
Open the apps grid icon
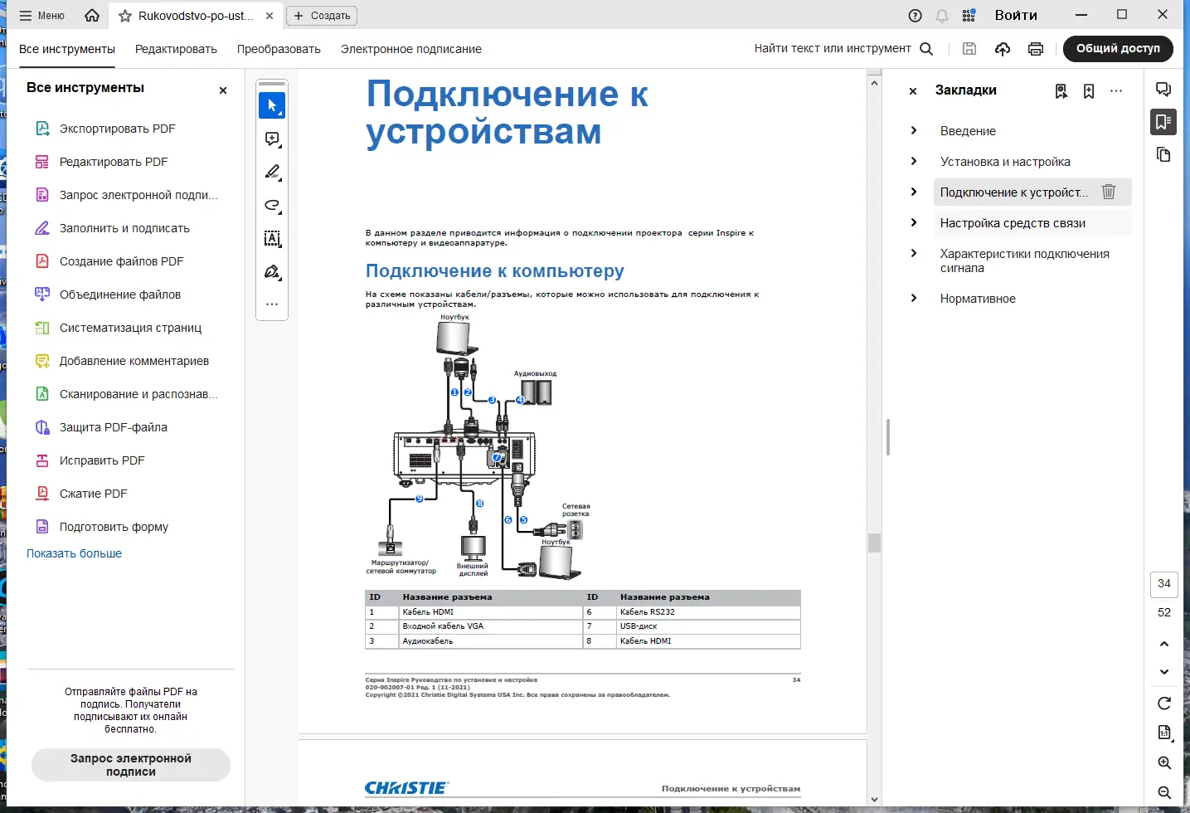pyautogui.click(x=969, y=16)
